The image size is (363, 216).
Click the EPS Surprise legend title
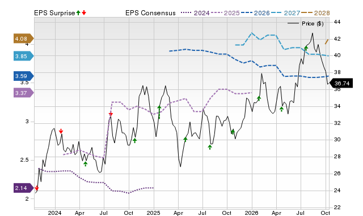(x=54, y=13)
